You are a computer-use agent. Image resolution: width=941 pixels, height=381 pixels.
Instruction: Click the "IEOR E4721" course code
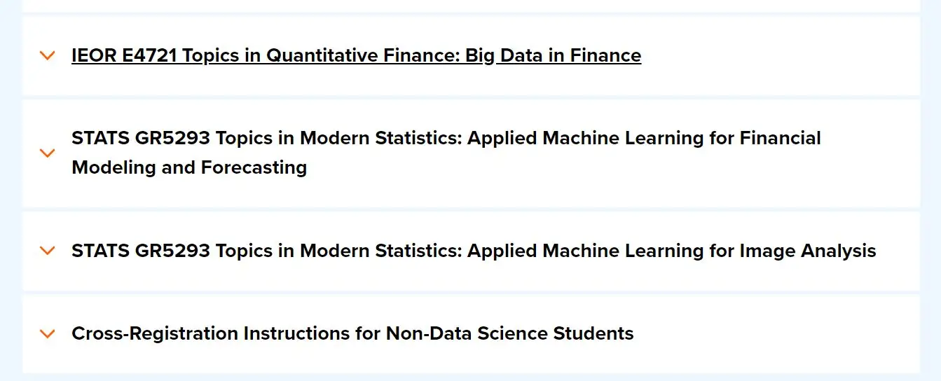(124, 55)
